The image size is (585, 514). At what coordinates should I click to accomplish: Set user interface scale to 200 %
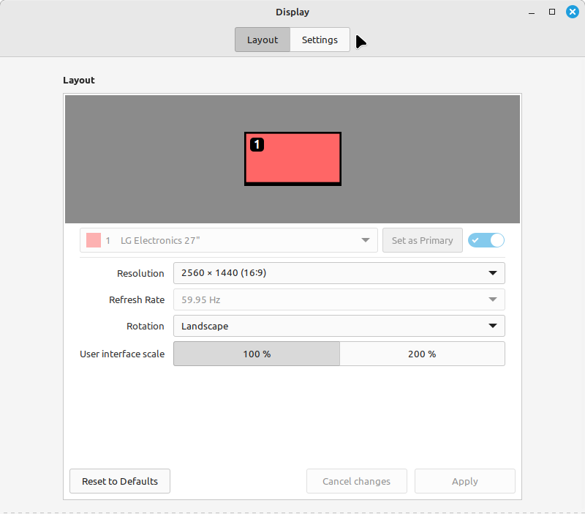click(422, 354)
